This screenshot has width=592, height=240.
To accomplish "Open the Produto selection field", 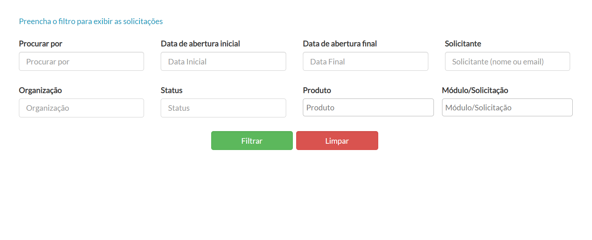I will [x=368, y=107].
